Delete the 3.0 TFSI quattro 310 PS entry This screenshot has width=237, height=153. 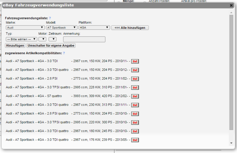click(135, 88)
